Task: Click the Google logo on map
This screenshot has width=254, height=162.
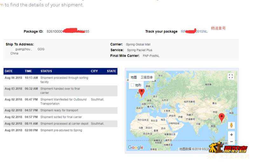Action: click(136, 147)
